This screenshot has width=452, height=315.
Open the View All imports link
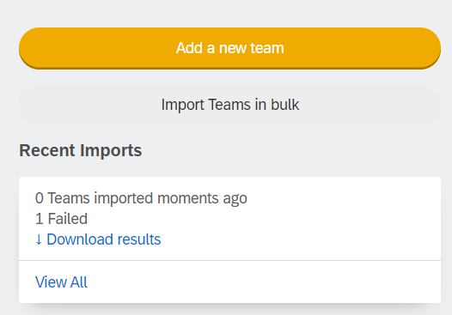[x=61, y=282]
